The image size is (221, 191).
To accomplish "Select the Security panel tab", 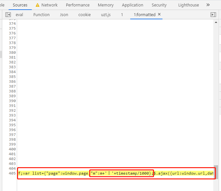I will pos(159,5).
